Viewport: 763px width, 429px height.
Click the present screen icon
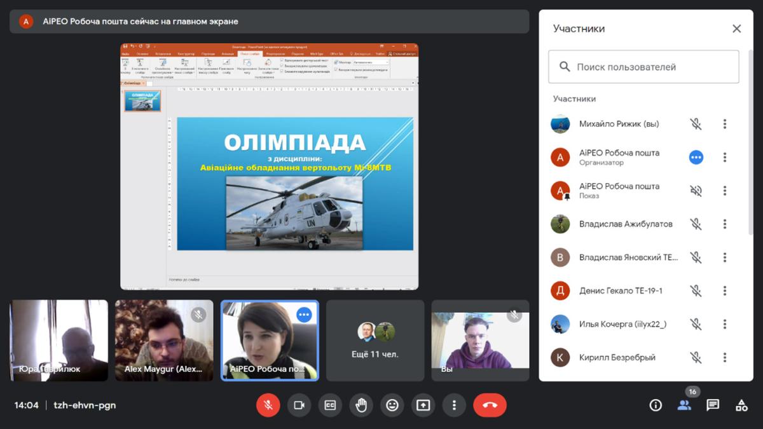pyautogui.click(x=423, y=405)
